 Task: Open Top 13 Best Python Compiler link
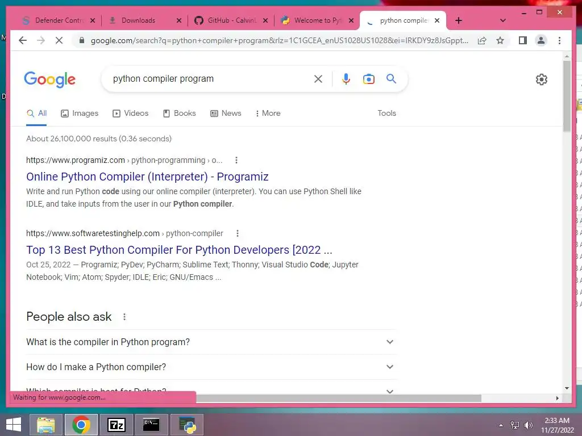click(x=179, y=250)
